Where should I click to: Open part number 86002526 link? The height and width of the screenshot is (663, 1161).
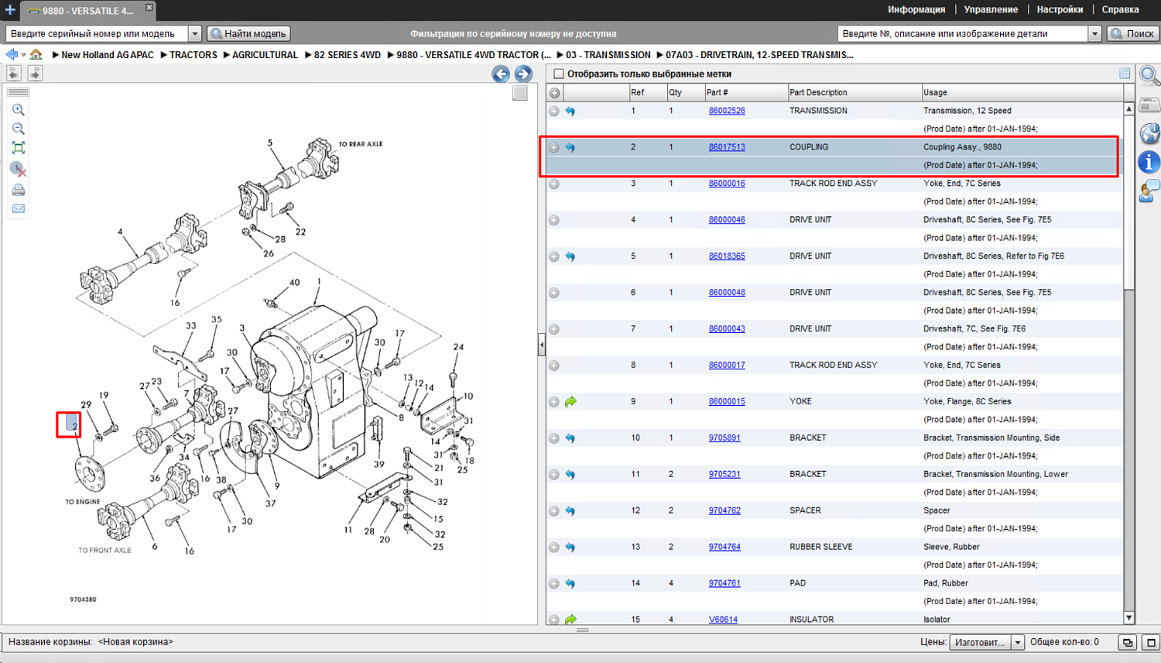tap(727, 111)
